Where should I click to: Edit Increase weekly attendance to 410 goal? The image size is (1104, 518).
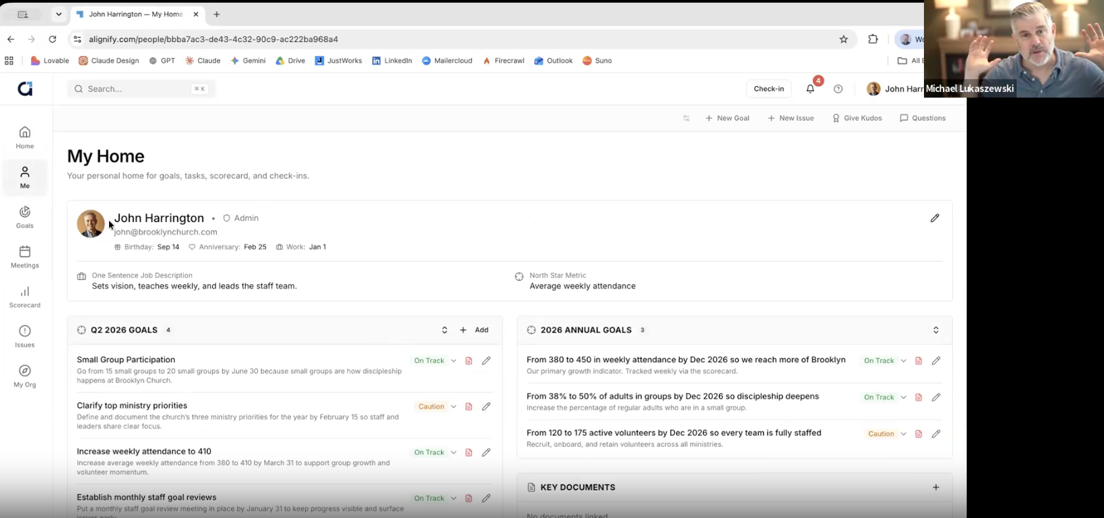pos(486,452)
